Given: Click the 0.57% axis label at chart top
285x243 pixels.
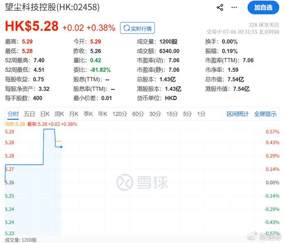Looking at the screenshot, I should point(272,132).
